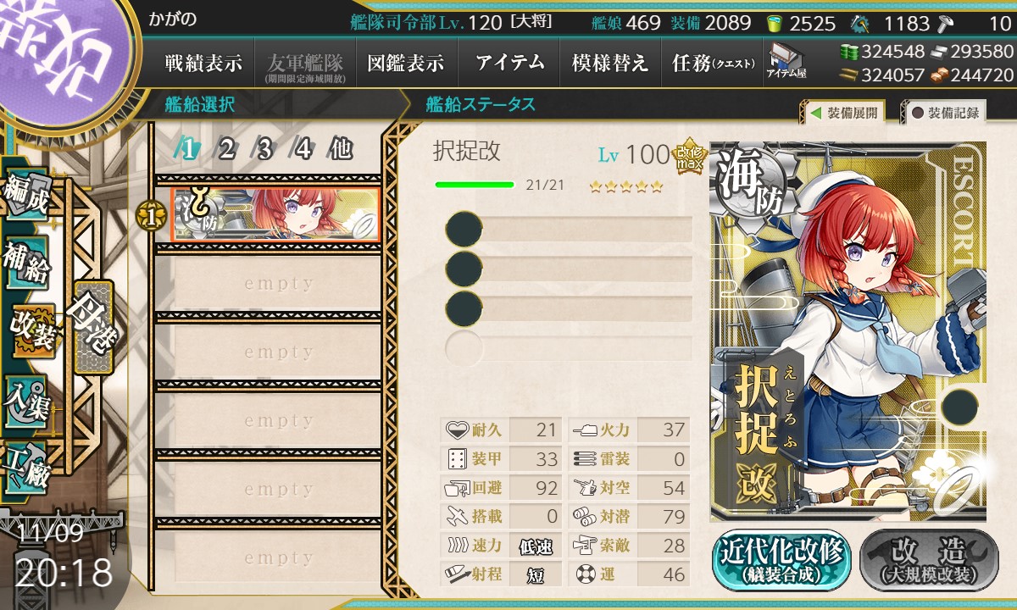1017x610 pixels.
Task: Toggle 装備展開 equipment expansion
Action: click(x=843, y=112)
